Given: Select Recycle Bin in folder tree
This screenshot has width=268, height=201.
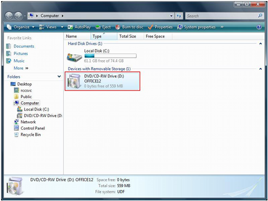Looking at the screenshot, I should pos(31,134).
